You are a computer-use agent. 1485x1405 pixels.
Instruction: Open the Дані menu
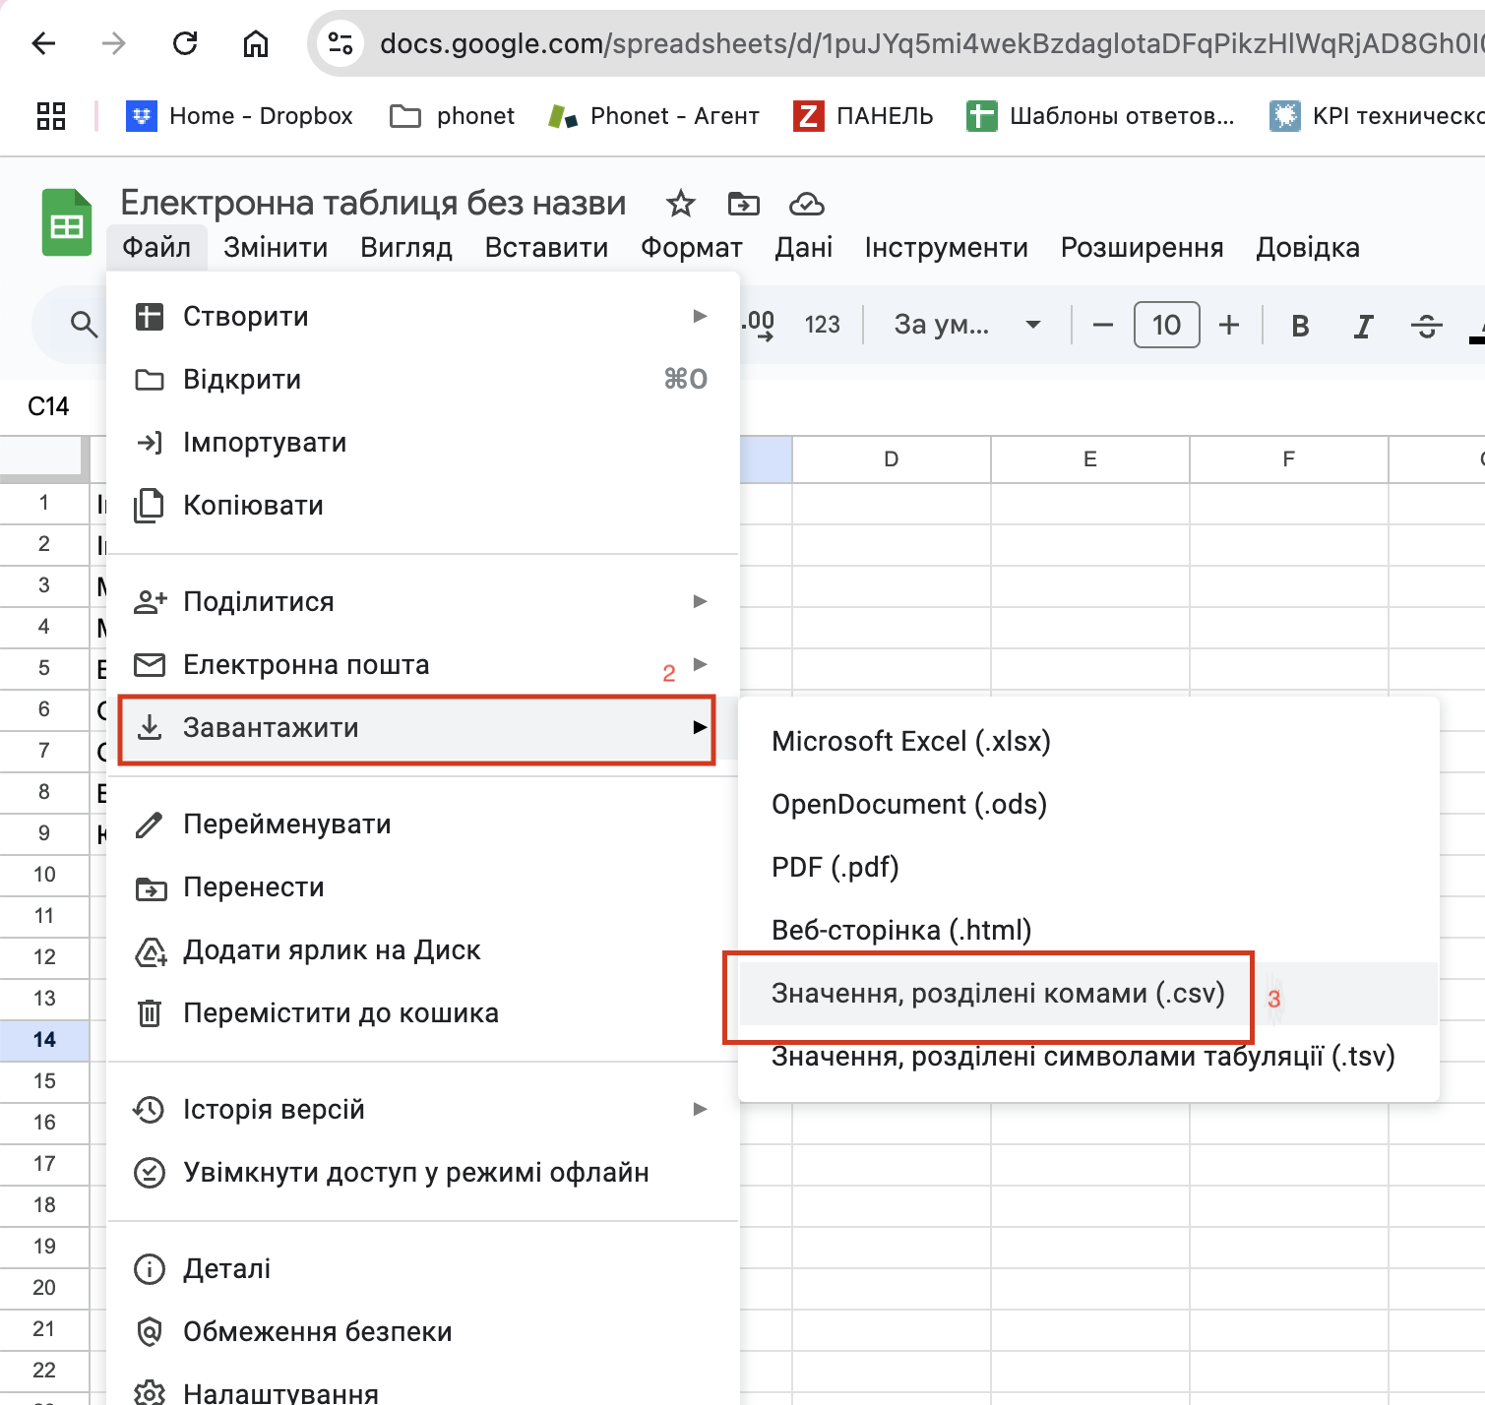(x=804, y=247)
